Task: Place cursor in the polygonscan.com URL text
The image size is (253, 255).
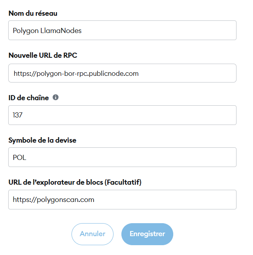Action: coord(53,200)
